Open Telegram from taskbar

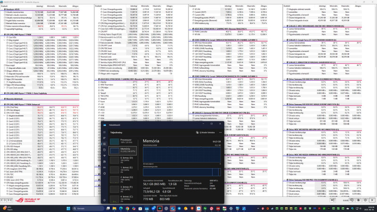coord(179,208)
